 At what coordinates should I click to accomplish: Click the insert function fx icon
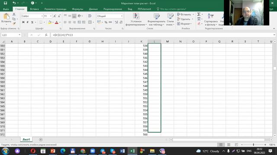point(46,35)
